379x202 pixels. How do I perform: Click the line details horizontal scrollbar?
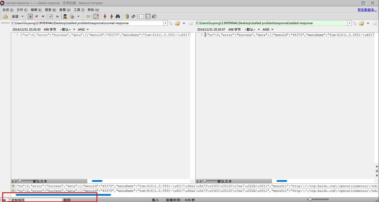point(63,195)
